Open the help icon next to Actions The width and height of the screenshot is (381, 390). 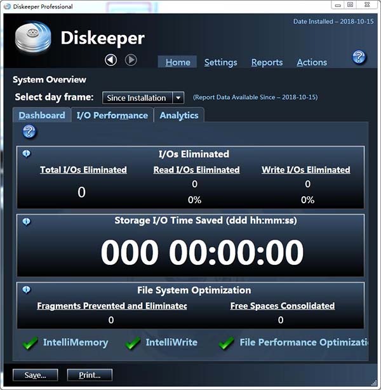tap(359, 57)
